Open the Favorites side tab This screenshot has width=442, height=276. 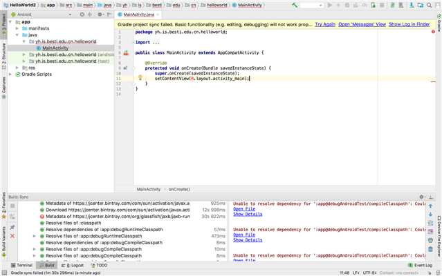pos(3,206)
